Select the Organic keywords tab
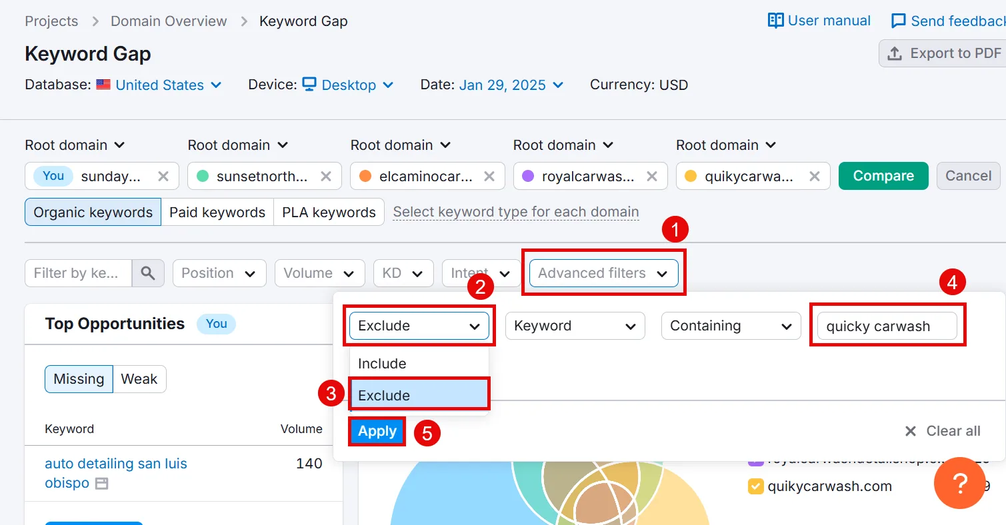 tap(93, 213)
